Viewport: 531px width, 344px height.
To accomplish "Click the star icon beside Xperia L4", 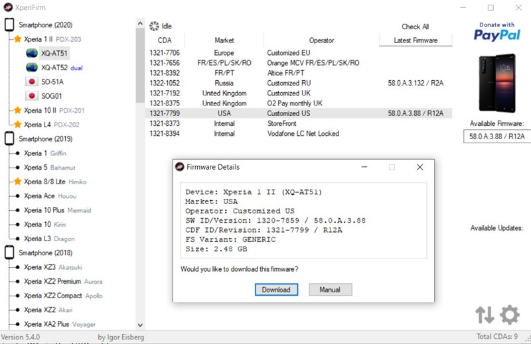I will click(x=18, y=125).
